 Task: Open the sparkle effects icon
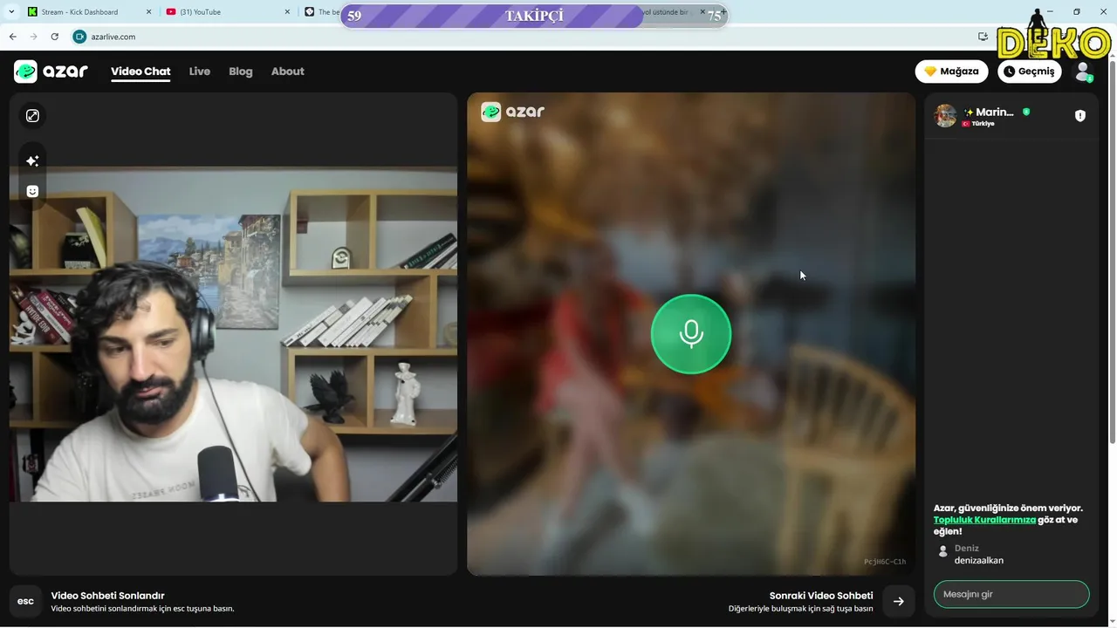tap(32, 160)
